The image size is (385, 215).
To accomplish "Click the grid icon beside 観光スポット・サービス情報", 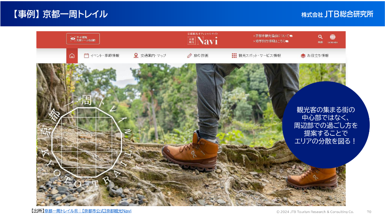I will [234, 56].
